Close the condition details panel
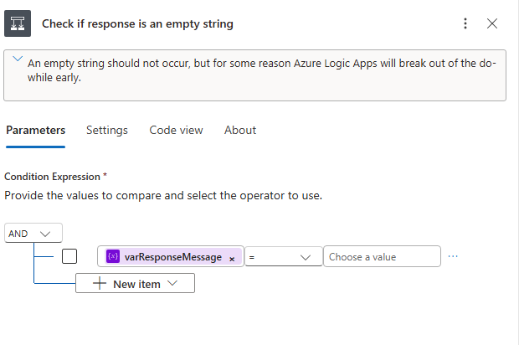The height and width of the screenshot is (345, 519). [x=492, y=23]
